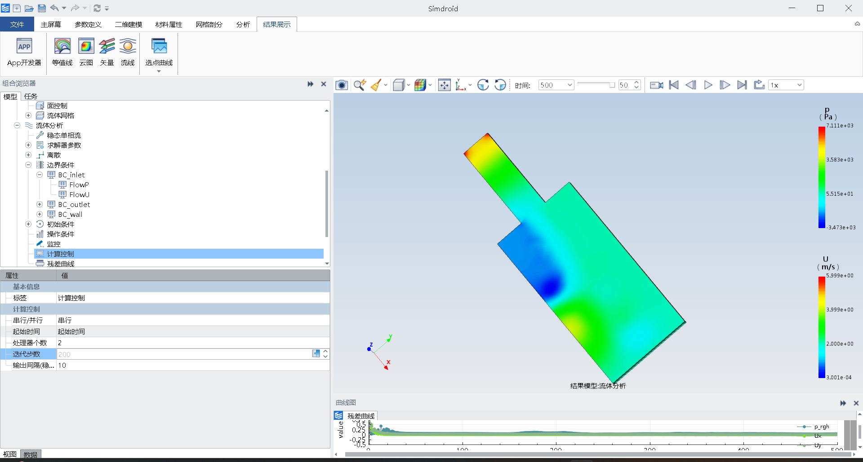This screenshot has width=863, height=462.
Task: Select the 监控 tree item
Action: pos(53,244)
